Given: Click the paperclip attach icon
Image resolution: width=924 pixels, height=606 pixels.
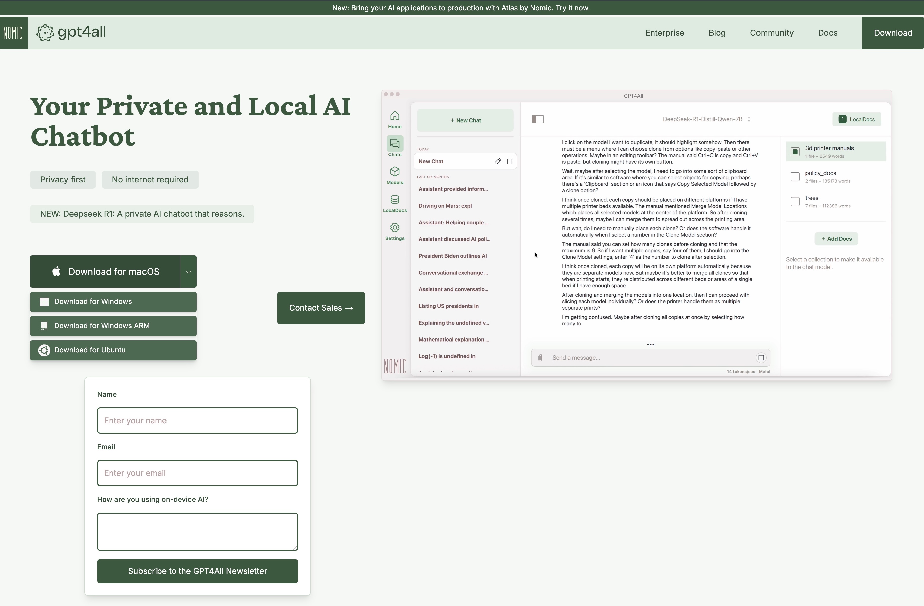Looking at the screenshot, I should 540,358.
